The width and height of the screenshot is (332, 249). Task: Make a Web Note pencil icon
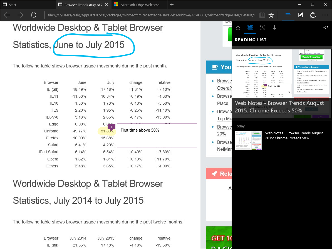coord(301,15)
